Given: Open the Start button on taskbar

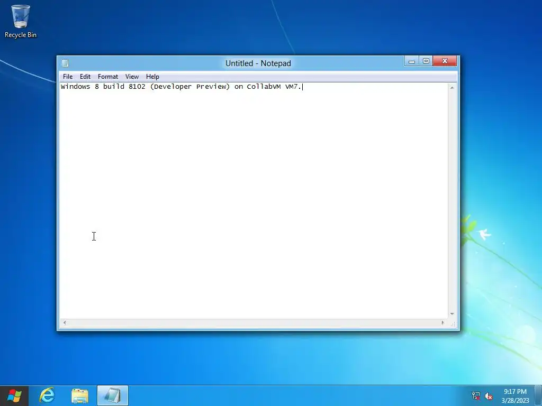Looking at the screenshot, I should [x=14, y=395].
